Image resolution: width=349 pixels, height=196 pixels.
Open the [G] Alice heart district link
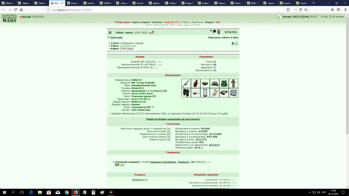click(128, 46)
